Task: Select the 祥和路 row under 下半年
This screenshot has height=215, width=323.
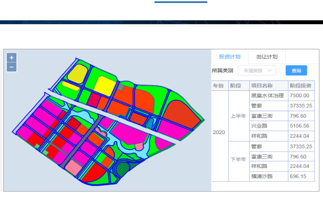Action: 282,166
